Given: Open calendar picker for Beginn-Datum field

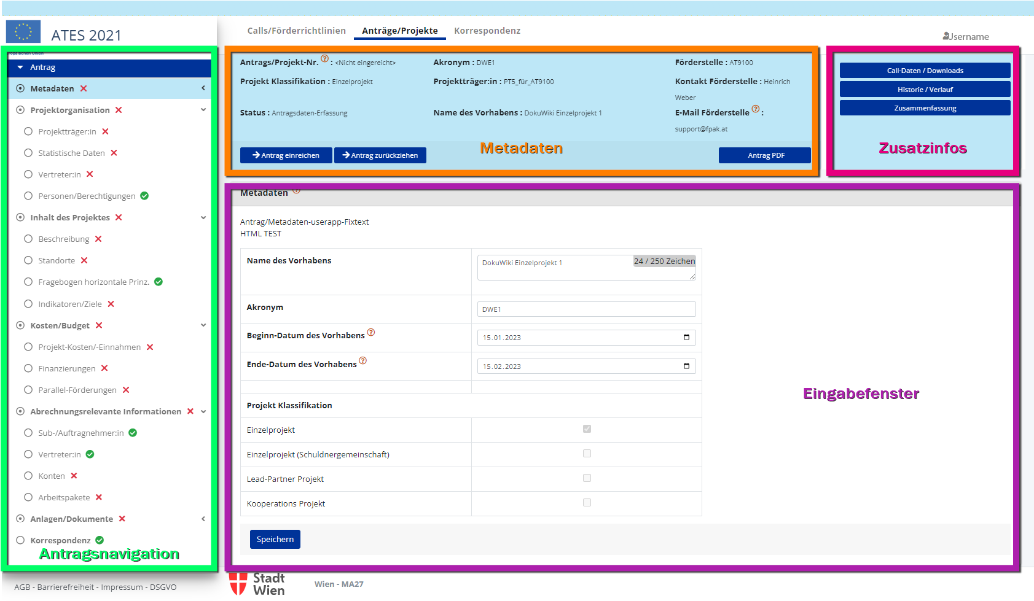Looking at the screenshot, I should pyautogui.click(x=686, y=337).
